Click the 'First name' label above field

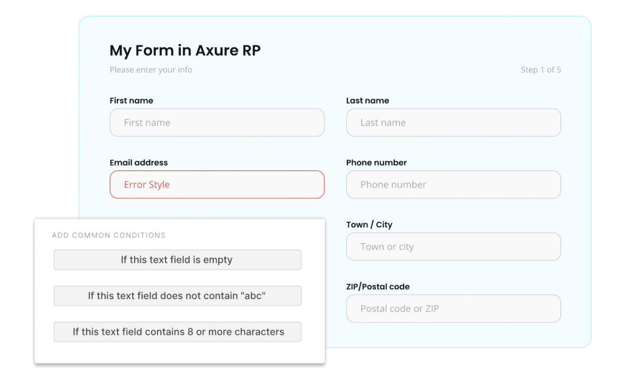coord(131,101)
